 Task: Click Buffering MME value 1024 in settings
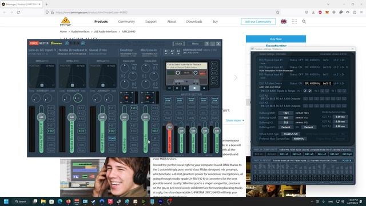286,113
